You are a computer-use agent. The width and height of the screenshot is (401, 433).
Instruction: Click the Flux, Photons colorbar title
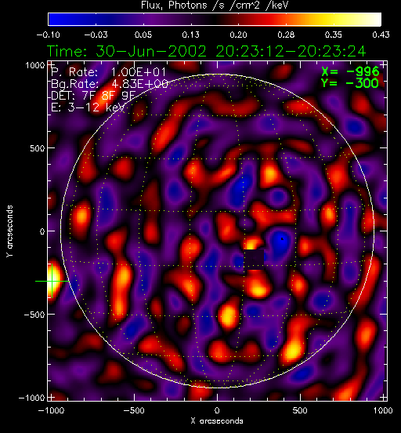tap(215, 5)
